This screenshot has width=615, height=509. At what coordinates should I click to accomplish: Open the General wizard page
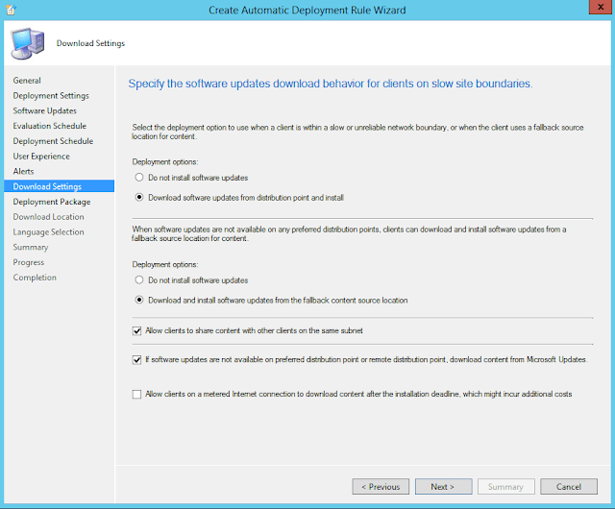click(x=27, y=81)
